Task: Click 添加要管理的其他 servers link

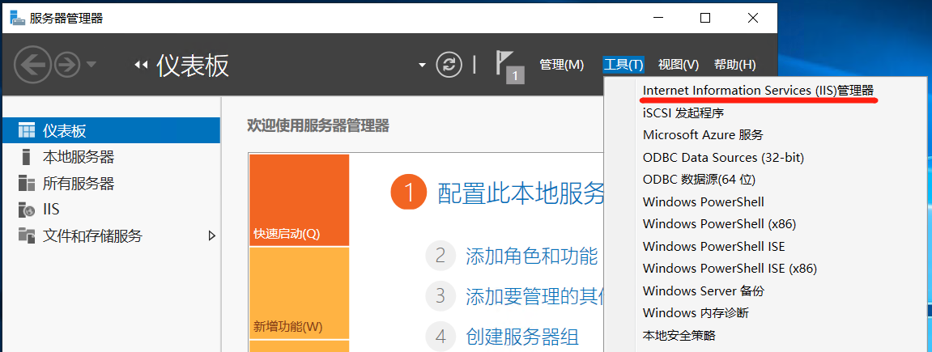Action: tap(534, 295)
